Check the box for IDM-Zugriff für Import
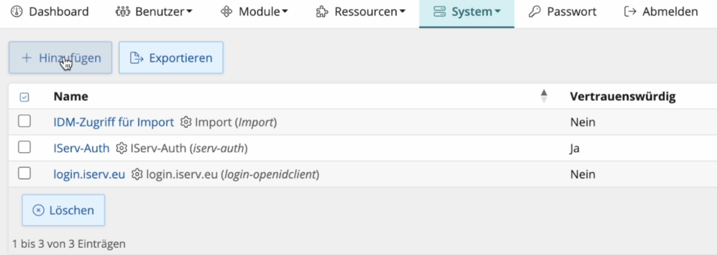717x255 pixels. click(x=24, y=121)
